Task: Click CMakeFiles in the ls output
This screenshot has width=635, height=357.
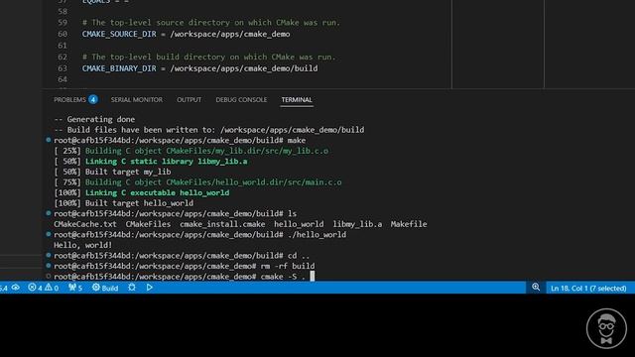Action: (148, 224)
